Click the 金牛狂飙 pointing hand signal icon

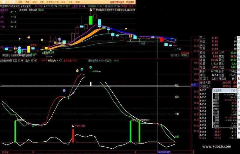[x=73, y=126]
